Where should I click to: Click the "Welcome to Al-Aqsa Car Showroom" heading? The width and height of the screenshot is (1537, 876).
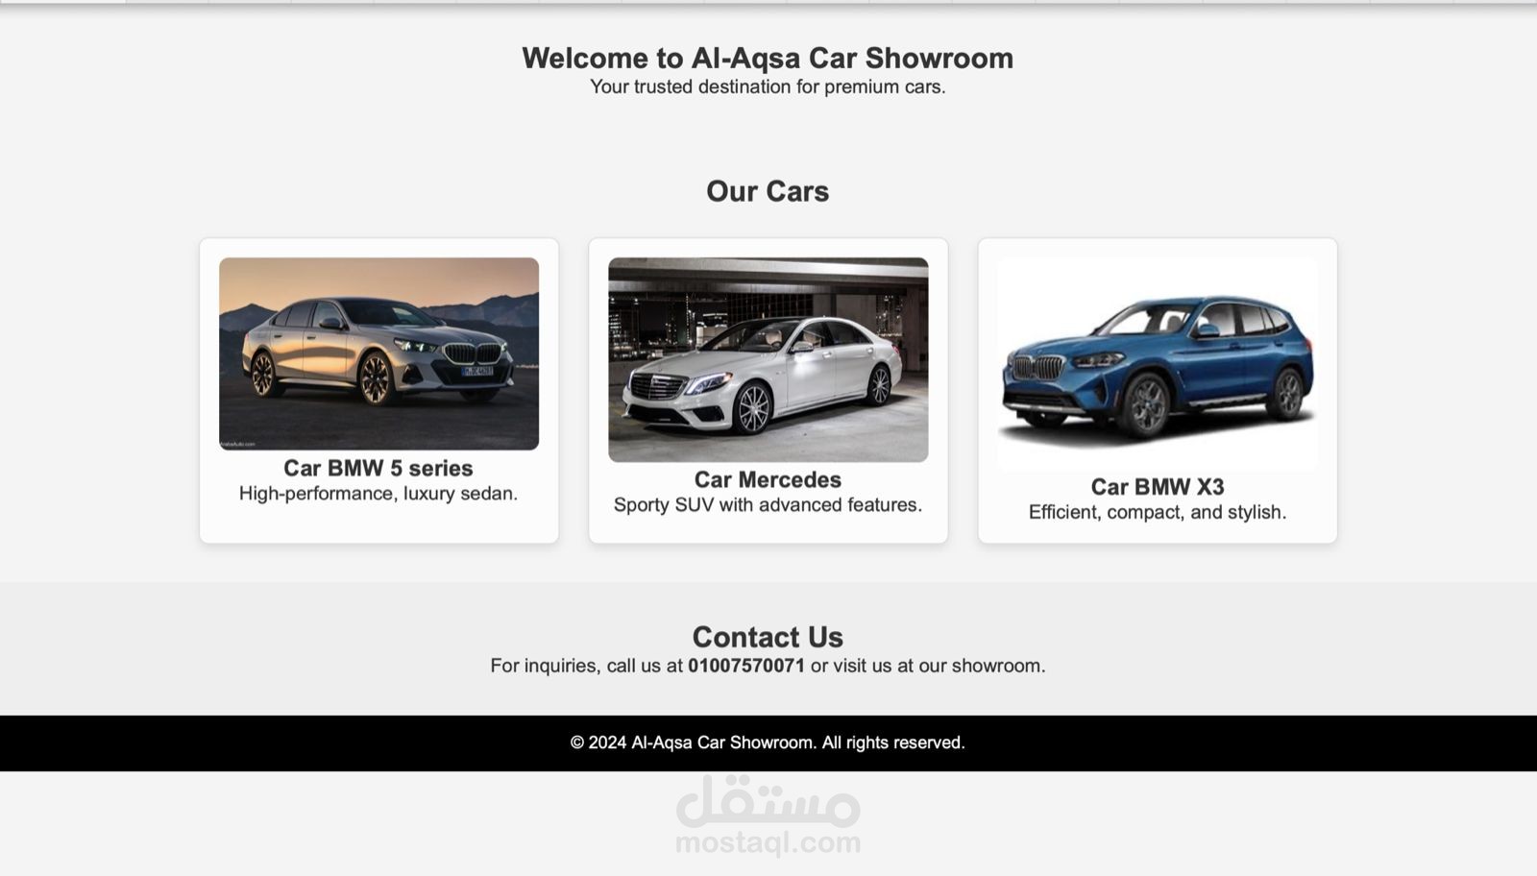click(768, 58)
